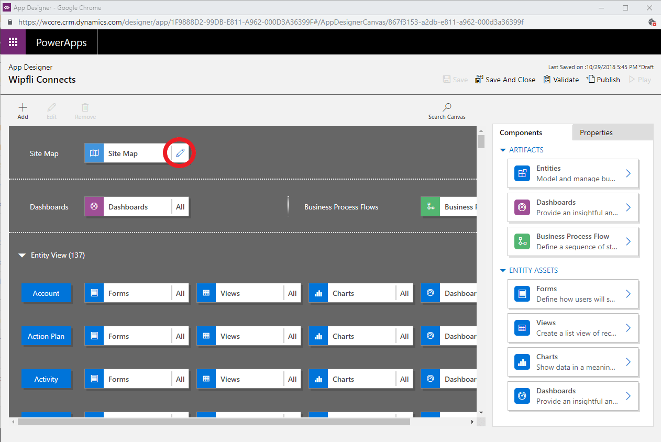Image resolution: width=661 pixels, height=442 pixels.
Task: Expand the Entities component chevron
Action: point(629,173)
